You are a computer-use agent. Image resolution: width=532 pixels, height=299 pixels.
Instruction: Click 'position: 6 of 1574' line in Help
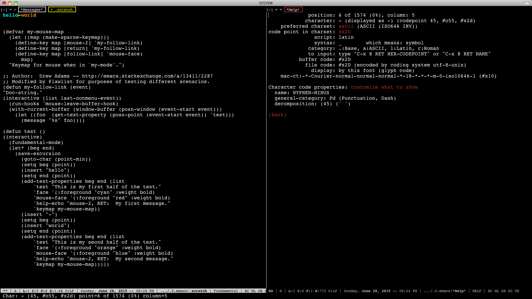361,15
